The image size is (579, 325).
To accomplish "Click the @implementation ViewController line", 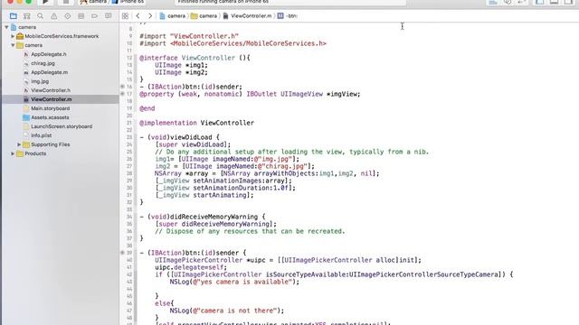I will [x=197, y=123].
